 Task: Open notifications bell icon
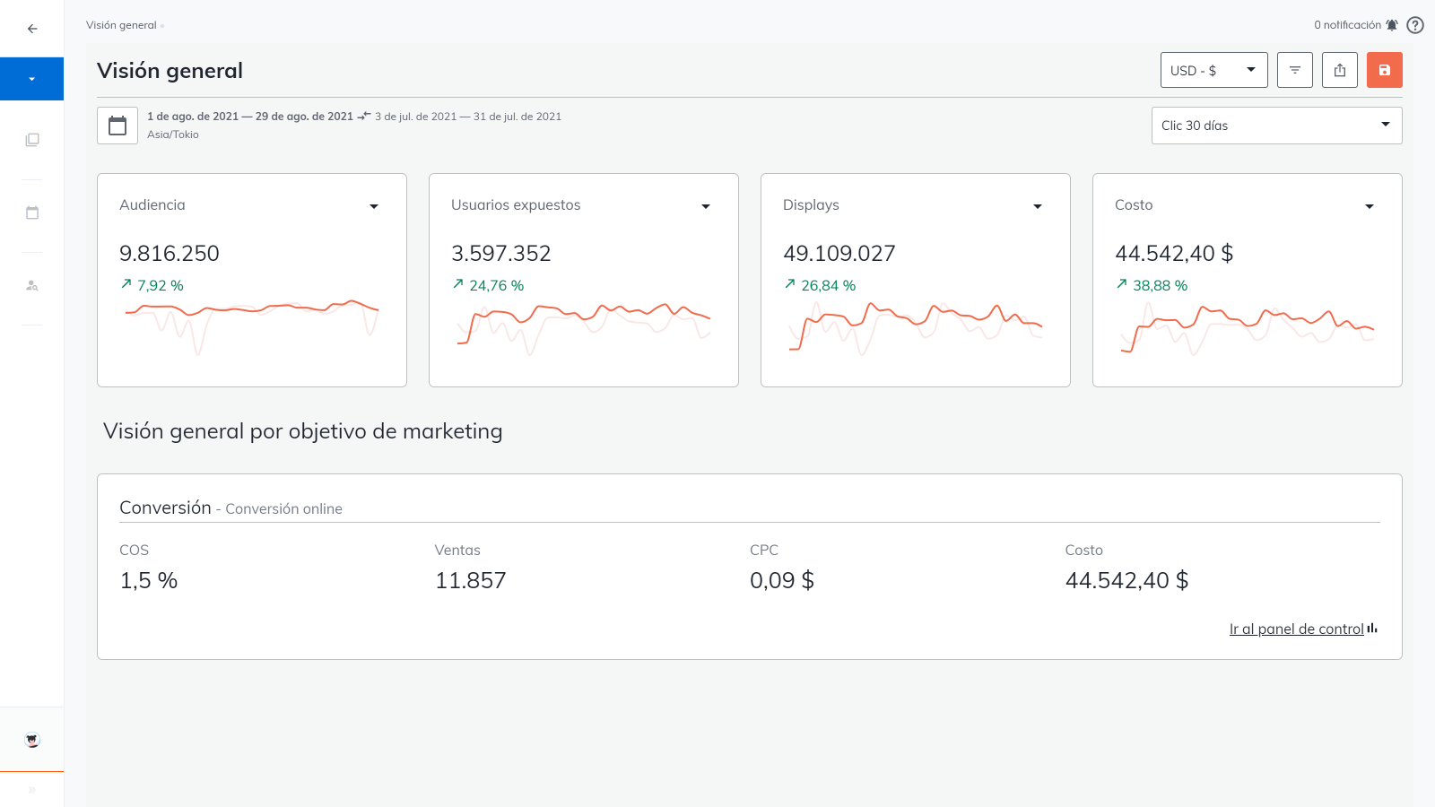pos(1392,25)
